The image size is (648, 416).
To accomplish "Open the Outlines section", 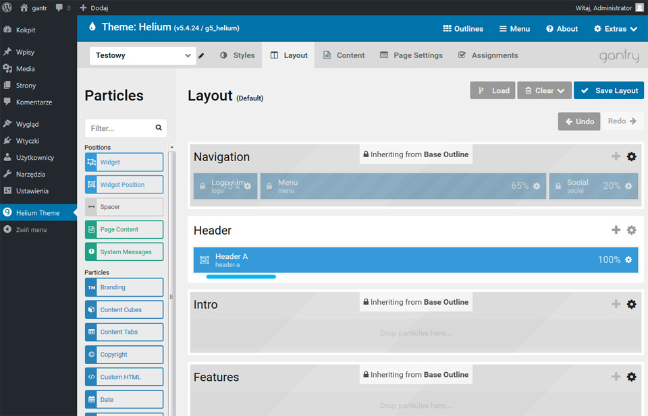I will pos(463,28).
